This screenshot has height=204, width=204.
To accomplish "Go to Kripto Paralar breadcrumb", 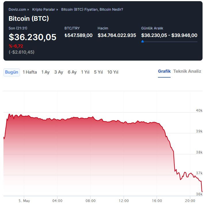I will (43, 10).
